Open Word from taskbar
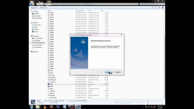Screen dimensions: 194x109 tap(65, 107)
